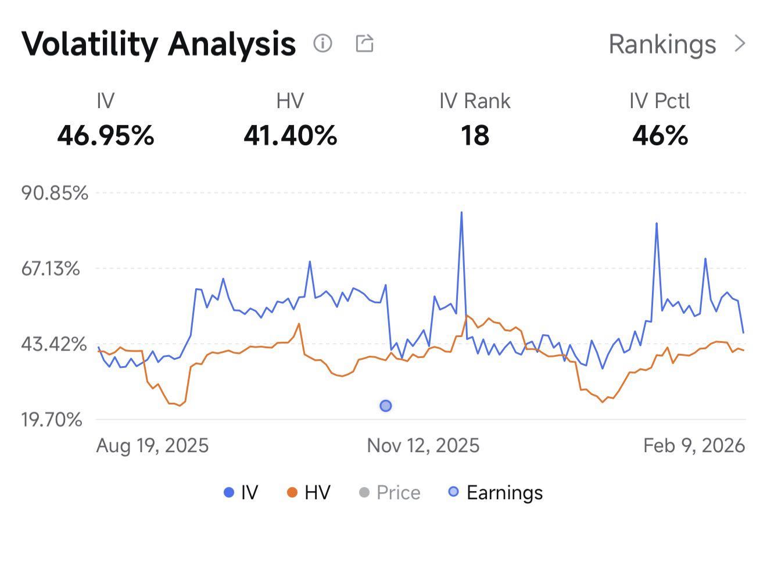Enable the Price series in legend
This screenshot has width=767, height=562.
point(389,493)
